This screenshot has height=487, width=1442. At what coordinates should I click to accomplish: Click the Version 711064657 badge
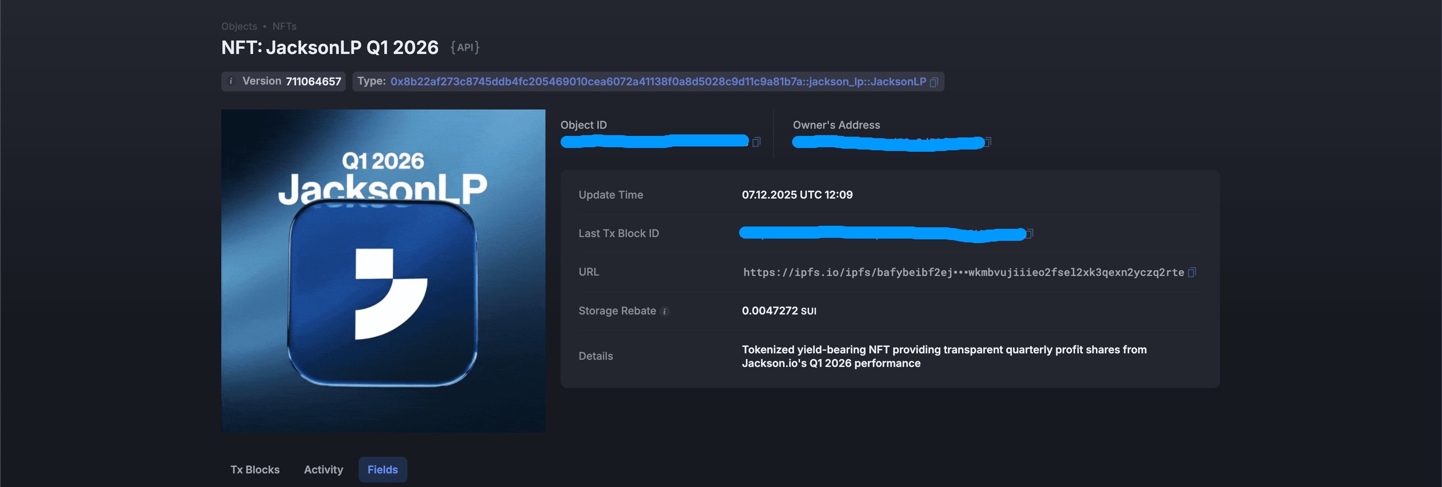point(291,82)
